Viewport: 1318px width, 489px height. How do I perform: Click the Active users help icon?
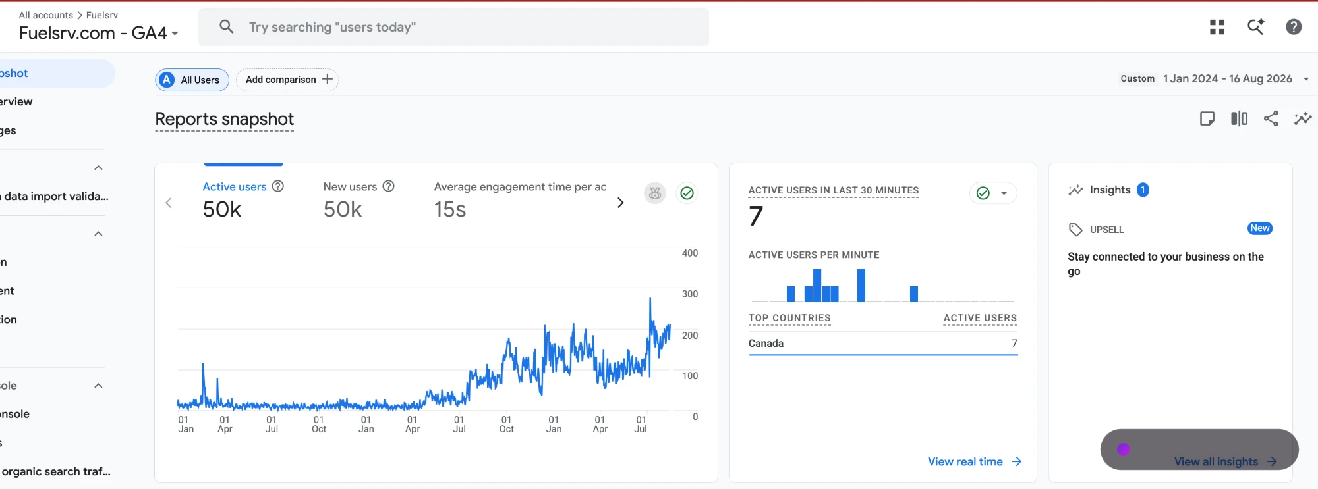click(278, 186)
